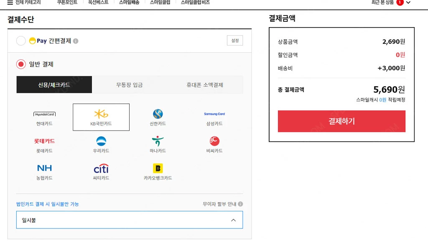Select KB국민카드 card option

coord(101,117)
